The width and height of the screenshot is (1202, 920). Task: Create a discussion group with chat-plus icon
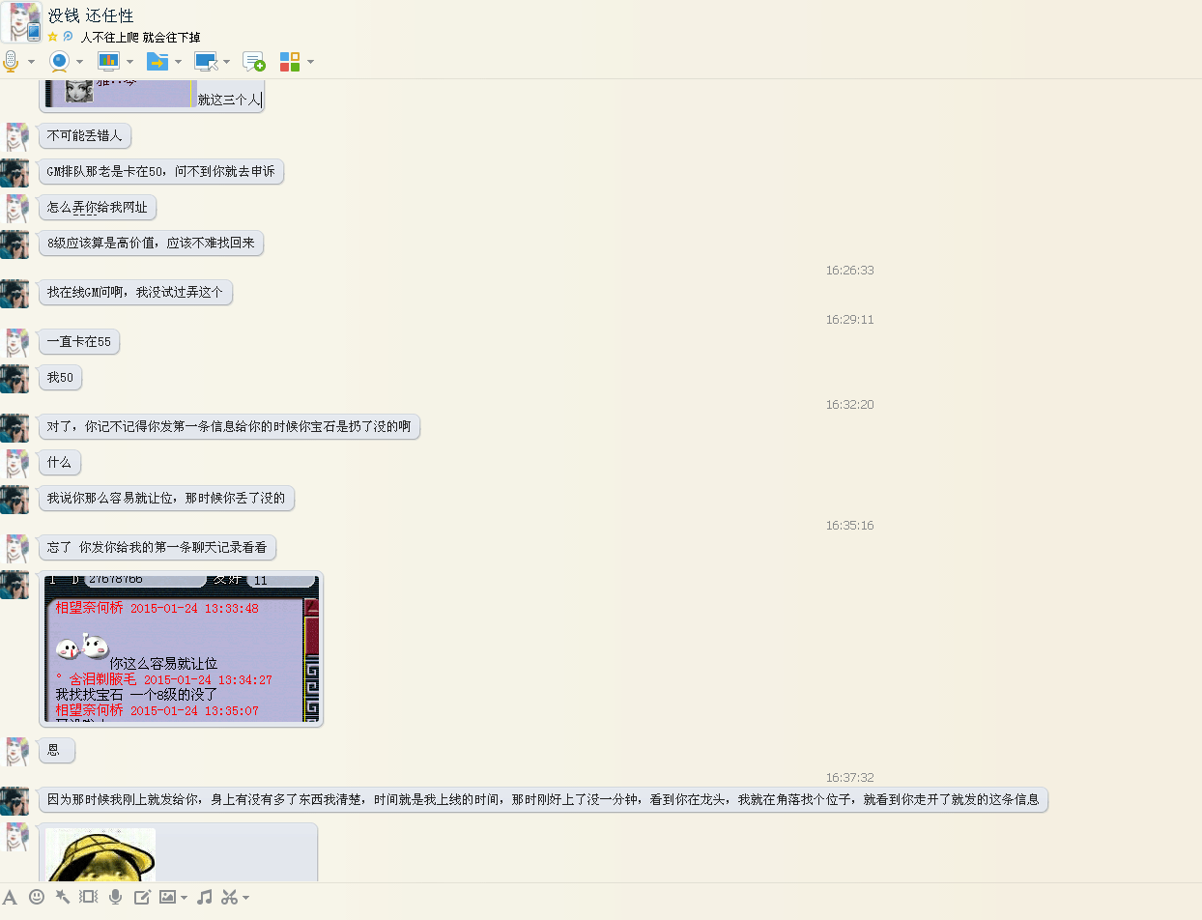[253, 62]
